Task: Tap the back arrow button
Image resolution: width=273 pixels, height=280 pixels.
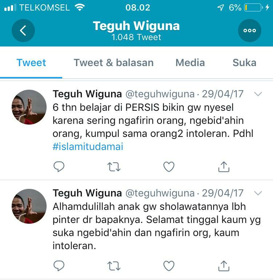Action: click(x=23, y=31)
